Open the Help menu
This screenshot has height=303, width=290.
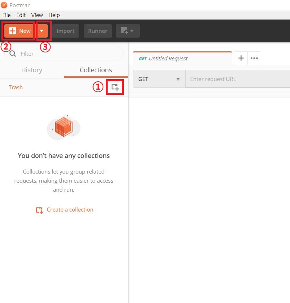pos(54,15)
